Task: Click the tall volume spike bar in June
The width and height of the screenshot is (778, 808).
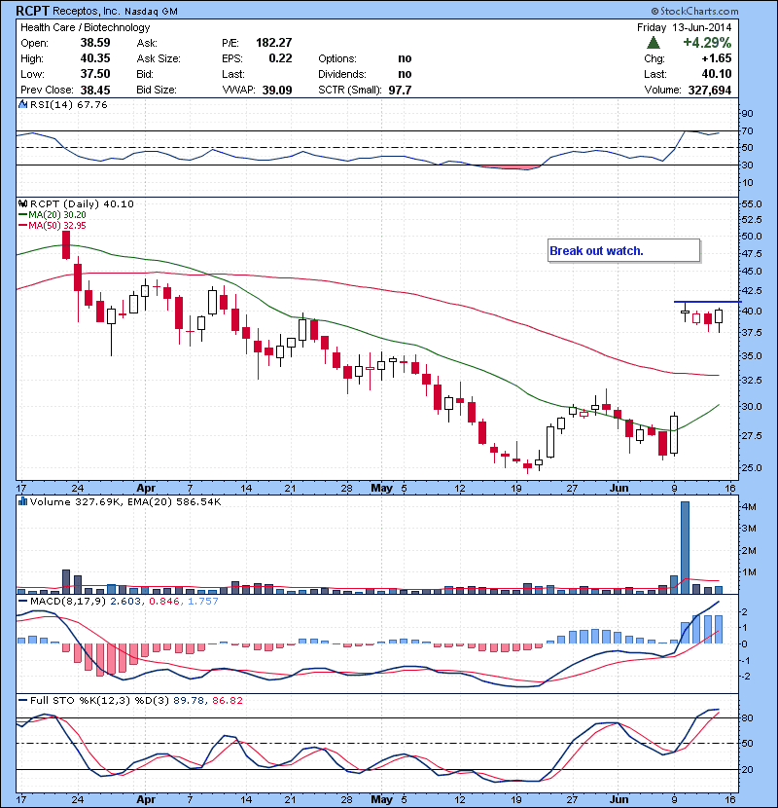Action: click(x=685, y=548)
